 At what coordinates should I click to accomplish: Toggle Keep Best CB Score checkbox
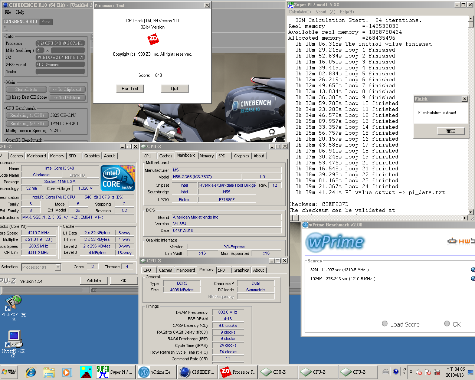pos(9,97)
